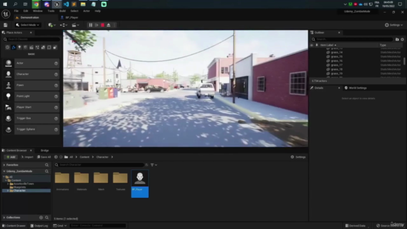407x229 pixels.
Task: Collapse the Udemy_ZombieMode section
Action: (x=4, y=171)
